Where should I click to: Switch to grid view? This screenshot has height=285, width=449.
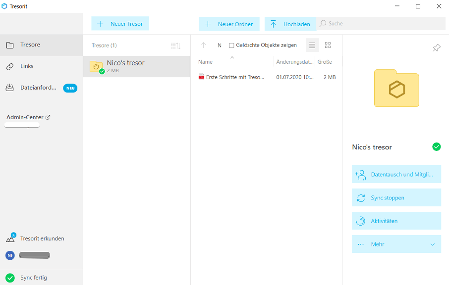click(328, 45)
